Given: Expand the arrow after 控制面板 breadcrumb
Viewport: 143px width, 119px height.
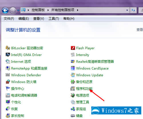Looking at the screenshot, I should (48, 10).
